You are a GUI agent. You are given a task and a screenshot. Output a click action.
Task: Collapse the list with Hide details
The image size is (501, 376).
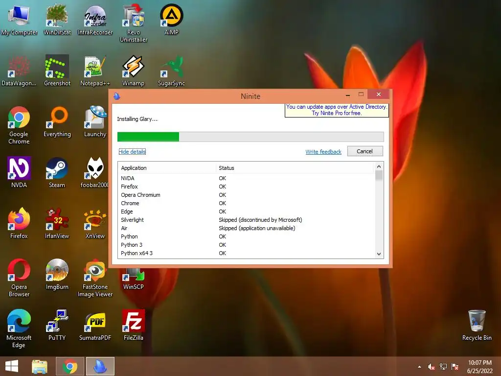pyautogui.click(x=132, y=152)
